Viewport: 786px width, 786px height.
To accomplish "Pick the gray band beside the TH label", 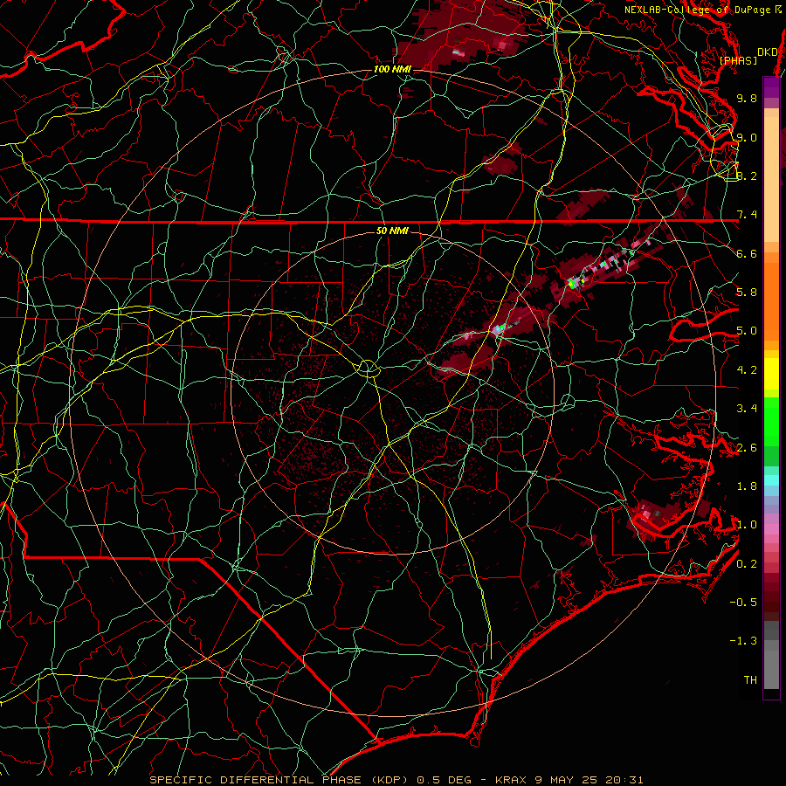I will pyautogui.click(x=771, y=672).
